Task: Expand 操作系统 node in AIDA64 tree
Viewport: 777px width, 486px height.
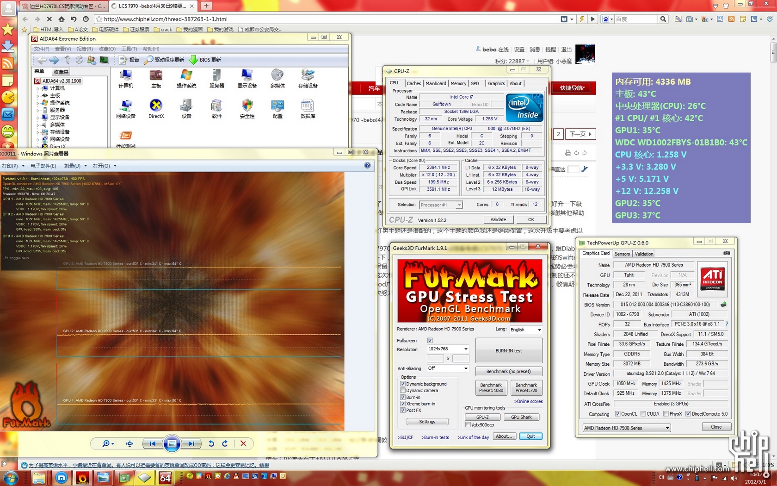Action: 38,103
